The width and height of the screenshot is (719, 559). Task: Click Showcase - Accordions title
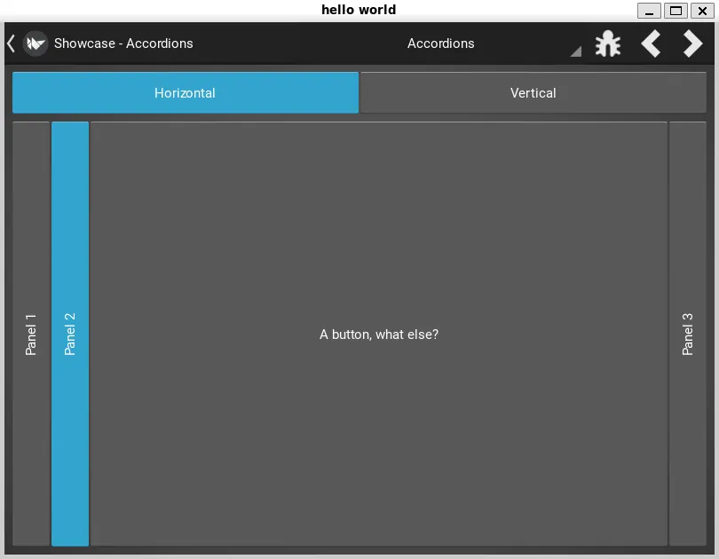(123, 43)
